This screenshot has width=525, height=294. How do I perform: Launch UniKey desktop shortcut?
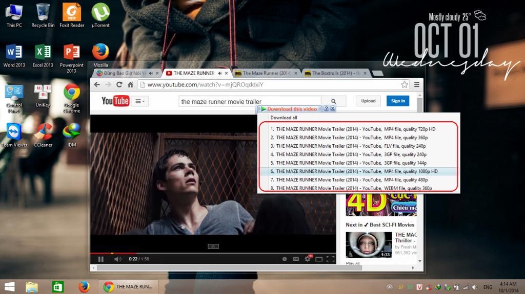pos(43,96)
